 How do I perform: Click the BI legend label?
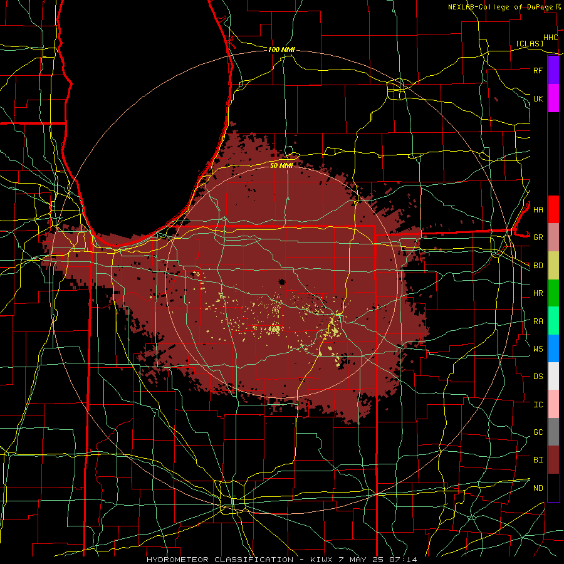(x=538, y=460)
